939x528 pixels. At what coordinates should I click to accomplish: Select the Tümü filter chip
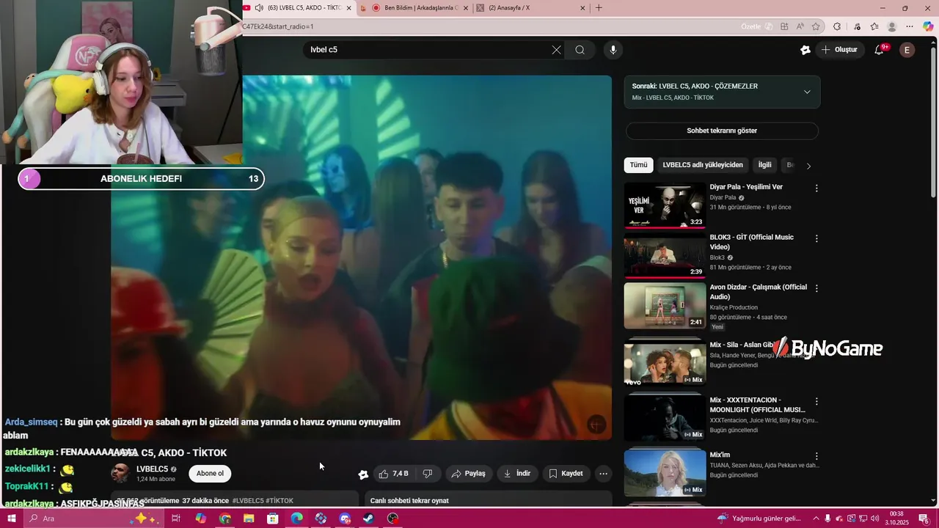(638, 165)
